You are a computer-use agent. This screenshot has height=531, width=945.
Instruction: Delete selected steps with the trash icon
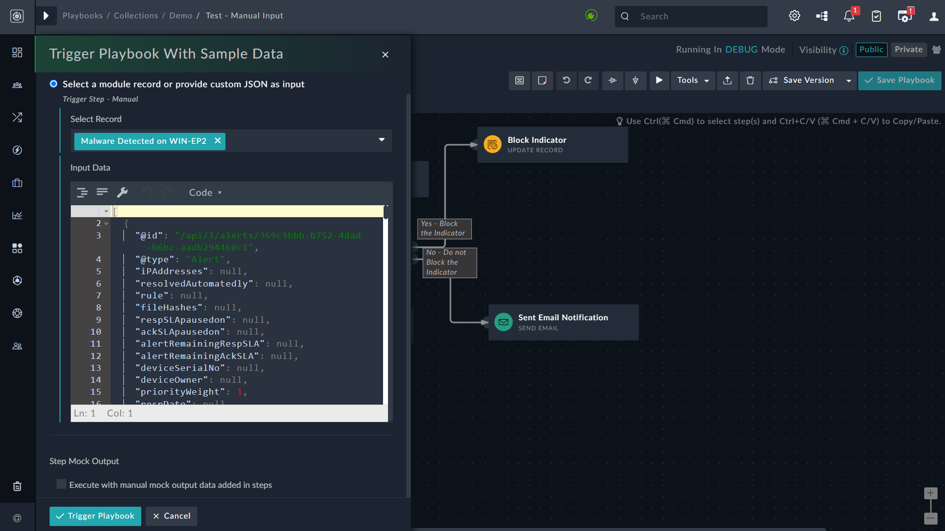tap(750, 81)
